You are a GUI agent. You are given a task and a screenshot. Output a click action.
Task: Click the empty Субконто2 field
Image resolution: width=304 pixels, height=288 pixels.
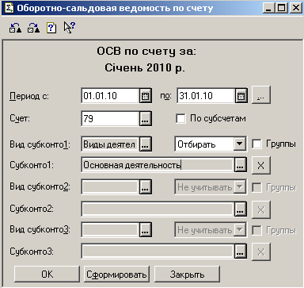pyautogui.click(x=158, y=209)
